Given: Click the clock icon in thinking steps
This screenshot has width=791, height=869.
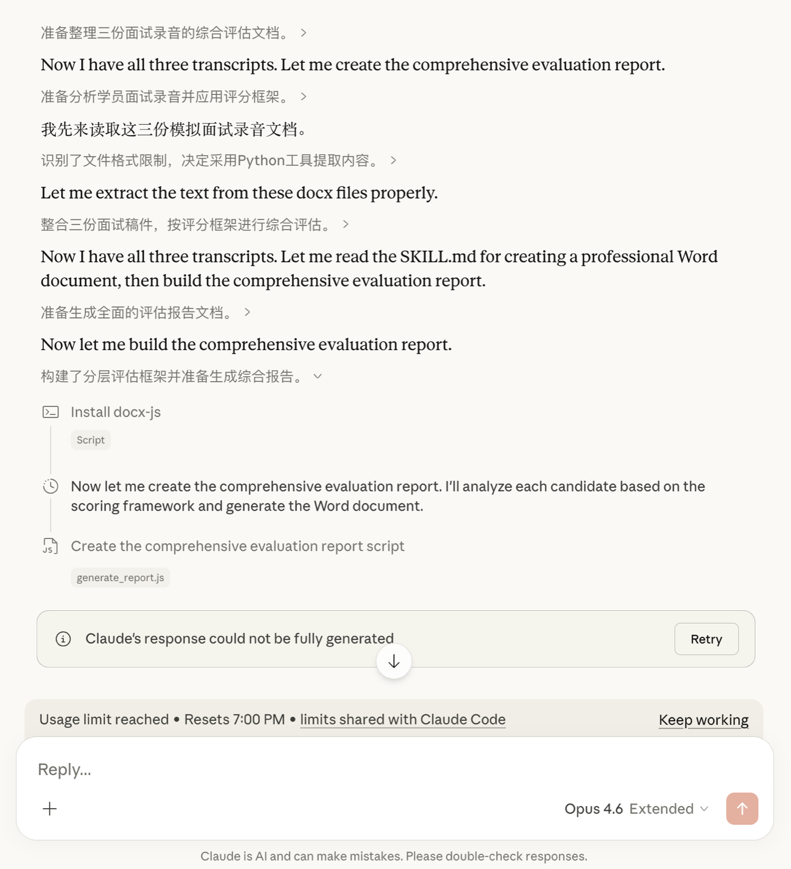Looking at the screenshot, I should click(x=51, y=486).
